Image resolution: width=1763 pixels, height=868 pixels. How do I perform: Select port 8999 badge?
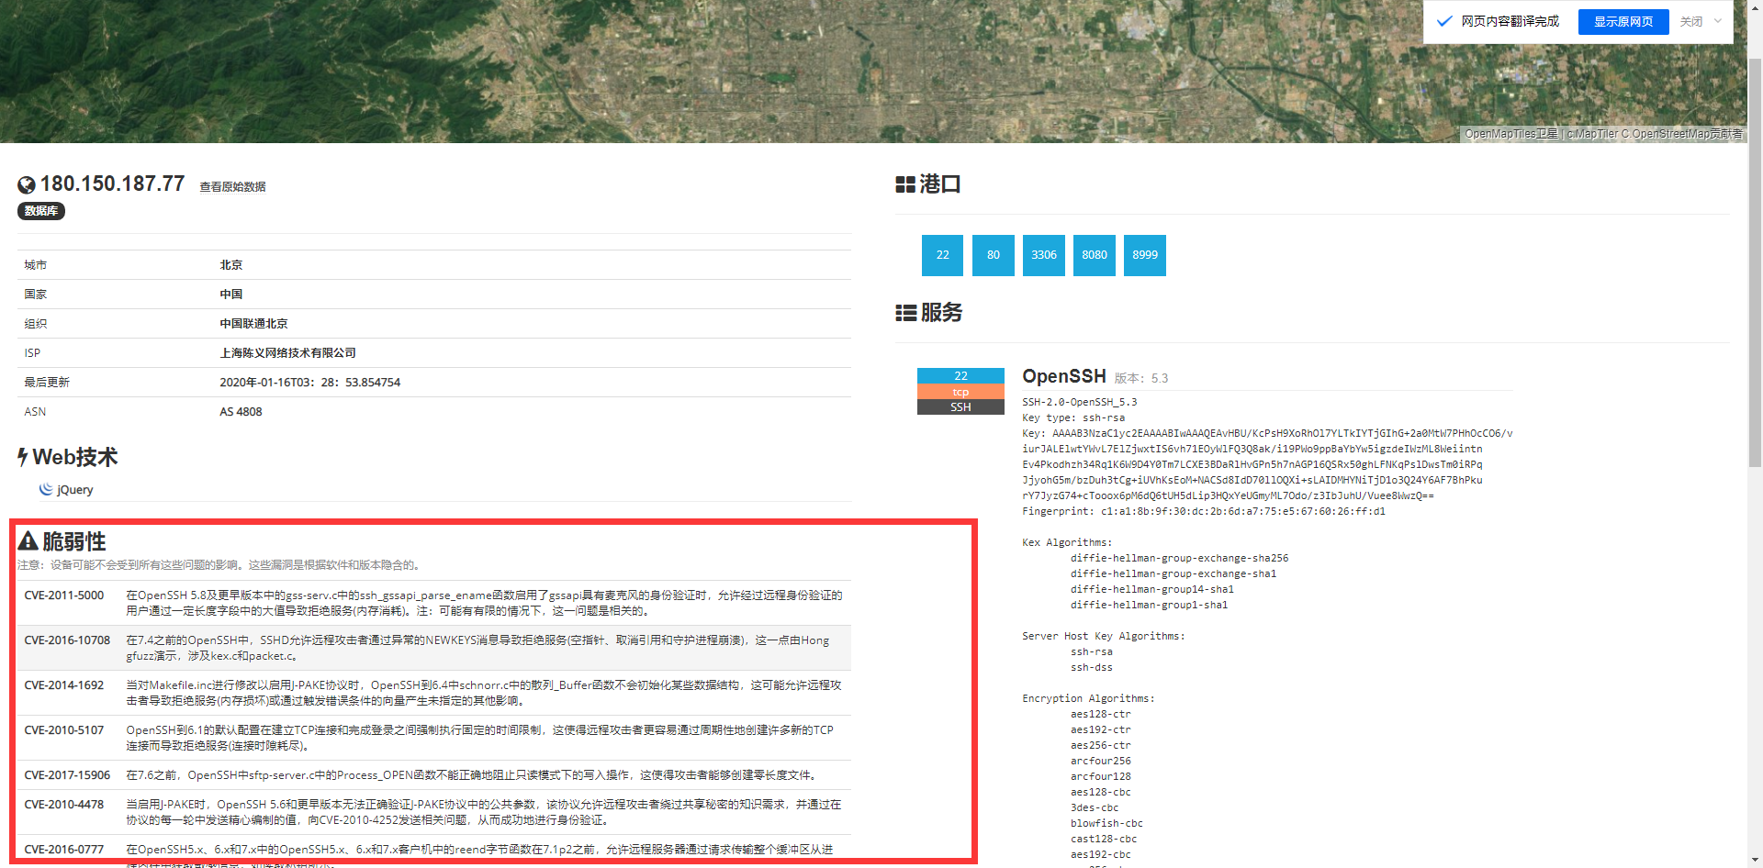coord(1144,255)
